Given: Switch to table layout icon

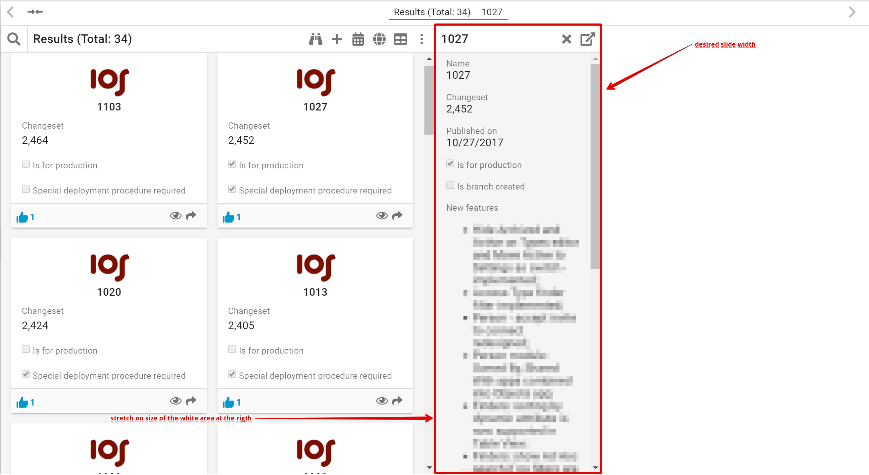Looking at the screenshot, I should 401,39.
